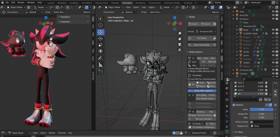Viewport: 280px width, 137px height.
Task: Open the MMD sidebar tab in center viewport
Action: [221, 43]
